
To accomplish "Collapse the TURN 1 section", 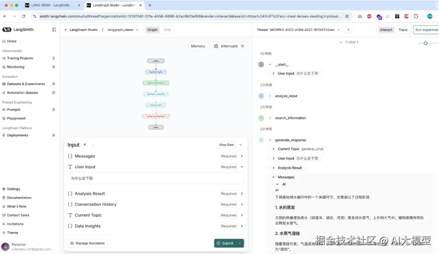I will click(341, 43).
